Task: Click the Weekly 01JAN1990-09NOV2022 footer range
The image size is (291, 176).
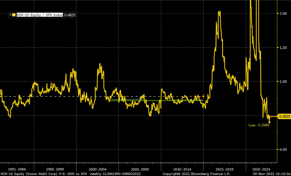Action: pyautogui.click(x=115, y=174)
